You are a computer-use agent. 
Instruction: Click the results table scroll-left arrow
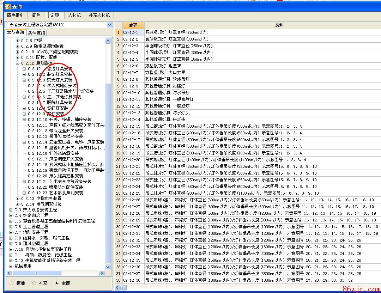118,287
